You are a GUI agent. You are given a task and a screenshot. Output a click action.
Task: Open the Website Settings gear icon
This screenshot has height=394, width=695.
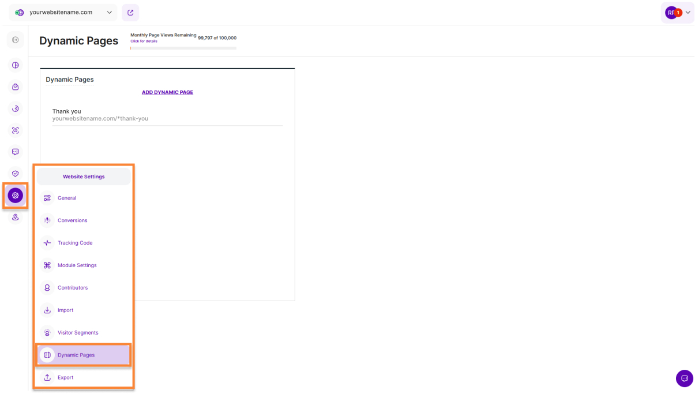[x=16, y=196]
